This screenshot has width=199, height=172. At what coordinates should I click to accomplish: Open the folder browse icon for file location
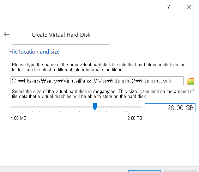(191, 81)
